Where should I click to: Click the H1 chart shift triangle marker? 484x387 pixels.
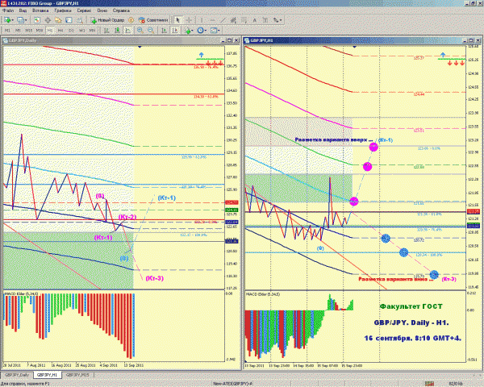coord(354,47)
